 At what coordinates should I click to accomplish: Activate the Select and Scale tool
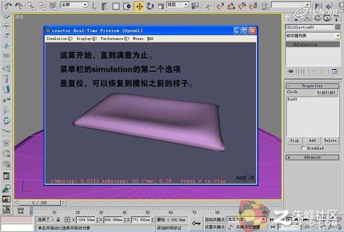point(161,6)
